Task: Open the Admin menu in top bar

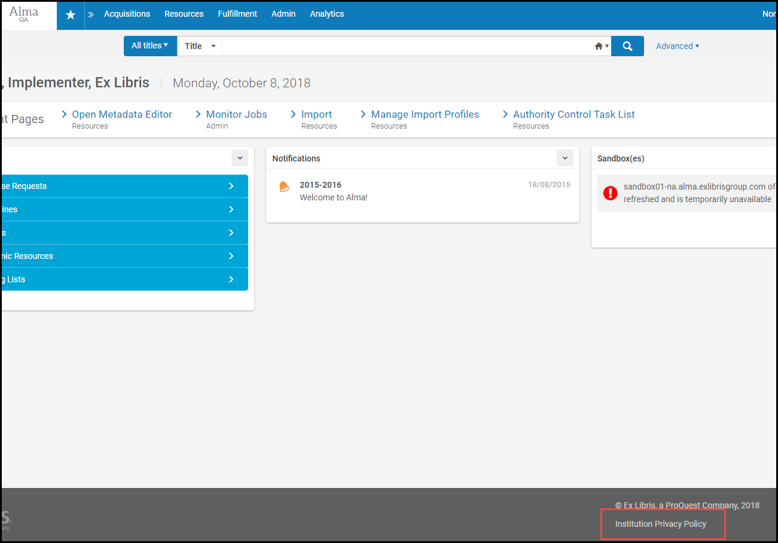Action: (x=283, y=14)
